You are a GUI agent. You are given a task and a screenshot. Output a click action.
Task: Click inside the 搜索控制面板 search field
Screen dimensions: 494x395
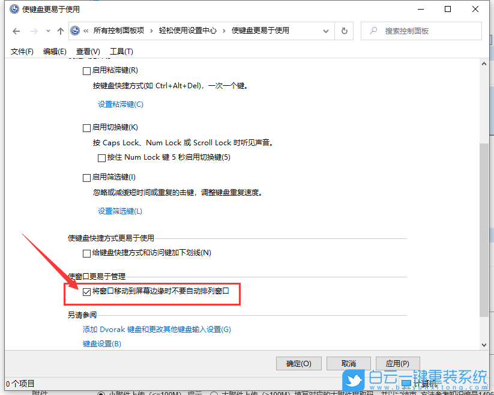(420, 31)
